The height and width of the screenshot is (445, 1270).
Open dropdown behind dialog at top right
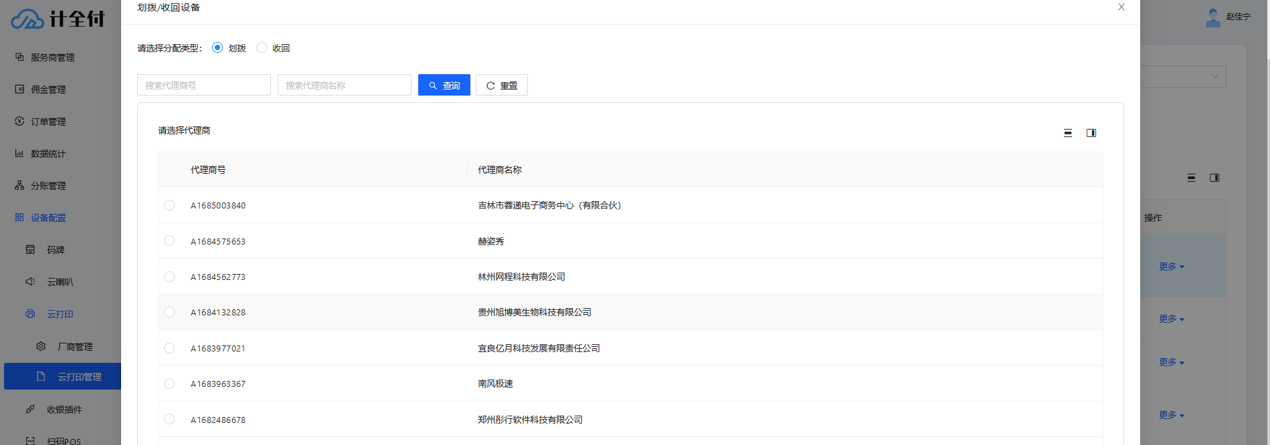pyautogui.click(x=1183, y=76)
